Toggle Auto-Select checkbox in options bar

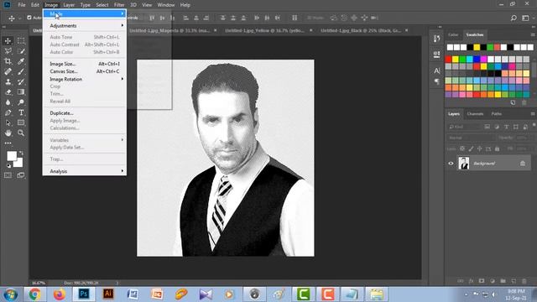click(x=29, y=18)
